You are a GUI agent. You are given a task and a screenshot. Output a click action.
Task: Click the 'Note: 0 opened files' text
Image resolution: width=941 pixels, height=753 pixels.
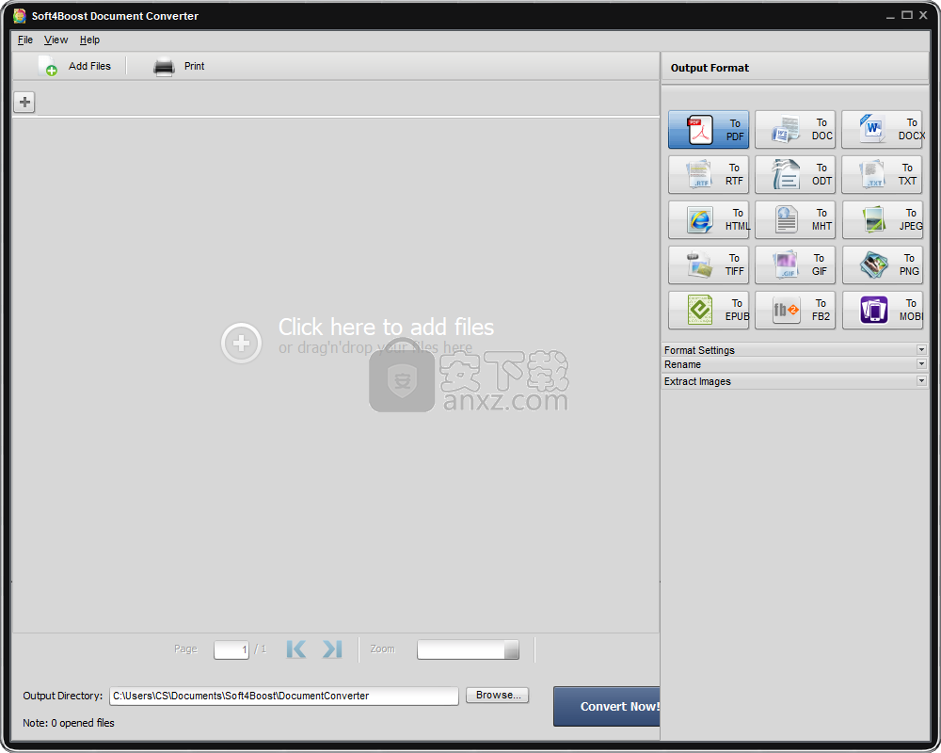[69, 723]
